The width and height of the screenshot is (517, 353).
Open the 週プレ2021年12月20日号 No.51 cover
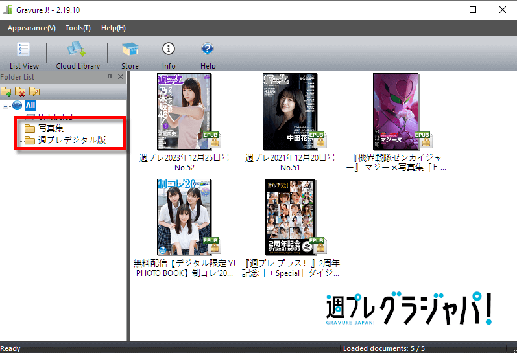[289, 111]
